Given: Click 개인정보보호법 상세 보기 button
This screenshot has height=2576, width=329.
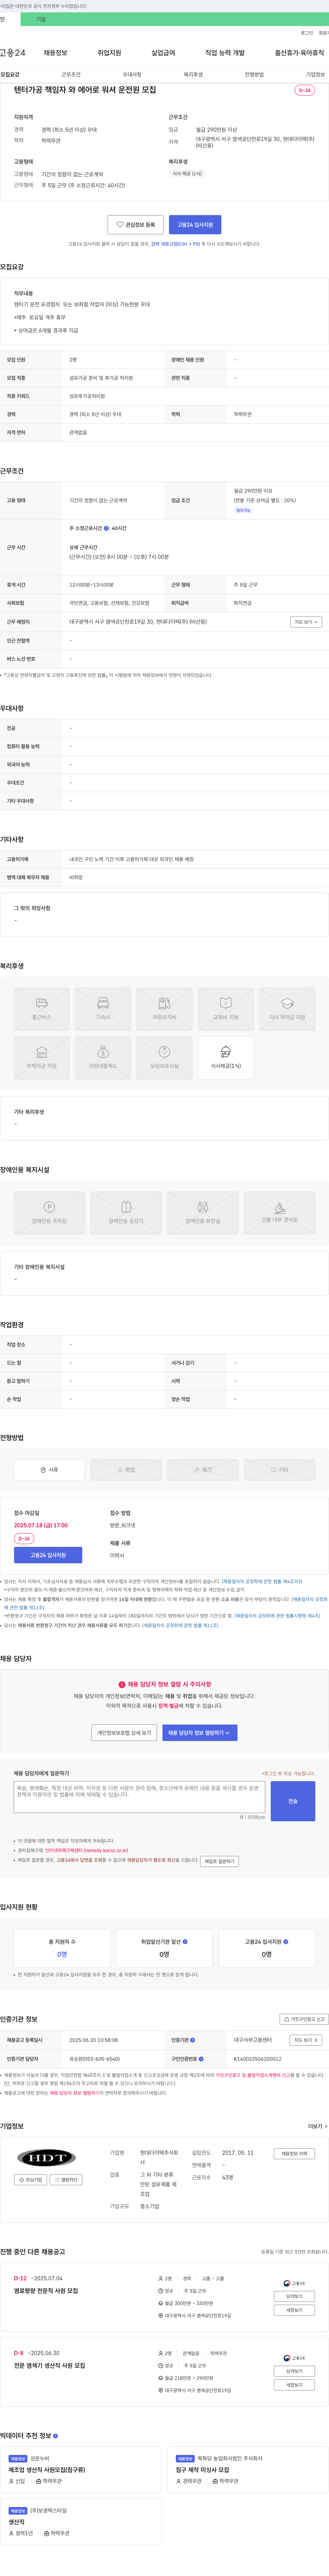Looking at the screenshot, I should coord(124,1733).
